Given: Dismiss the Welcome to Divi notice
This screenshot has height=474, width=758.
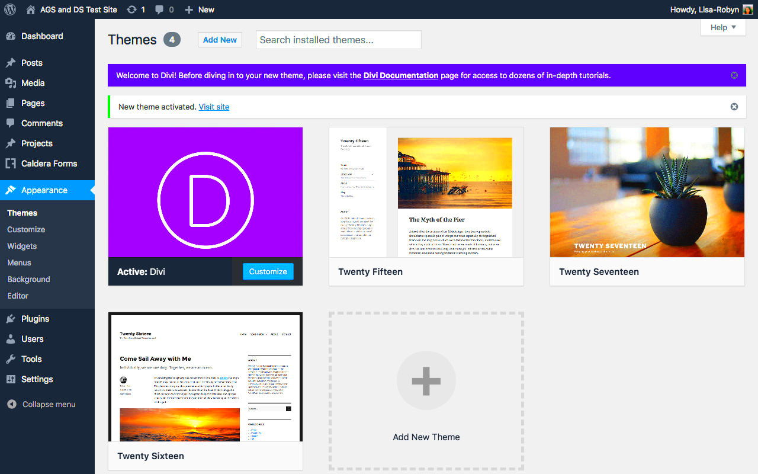Looking at the screenshot, I should [734, 75].
